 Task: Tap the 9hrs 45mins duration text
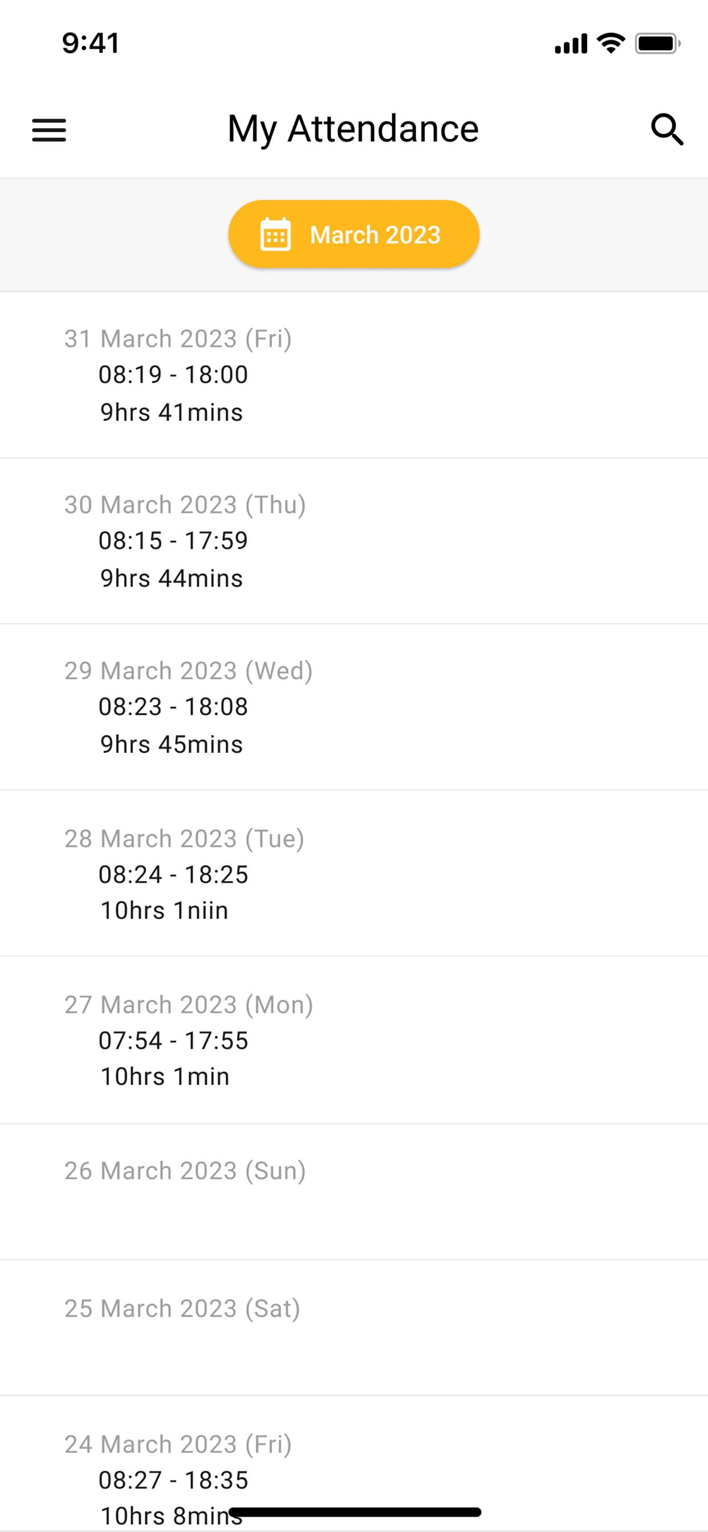coord(172,744)
